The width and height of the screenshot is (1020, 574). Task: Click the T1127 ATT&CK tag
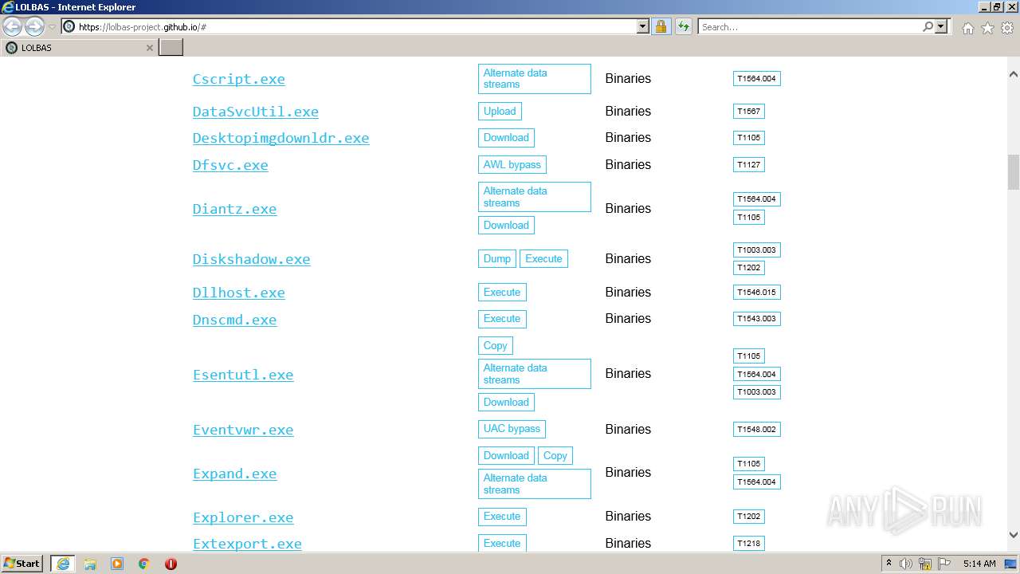point(748,164)
